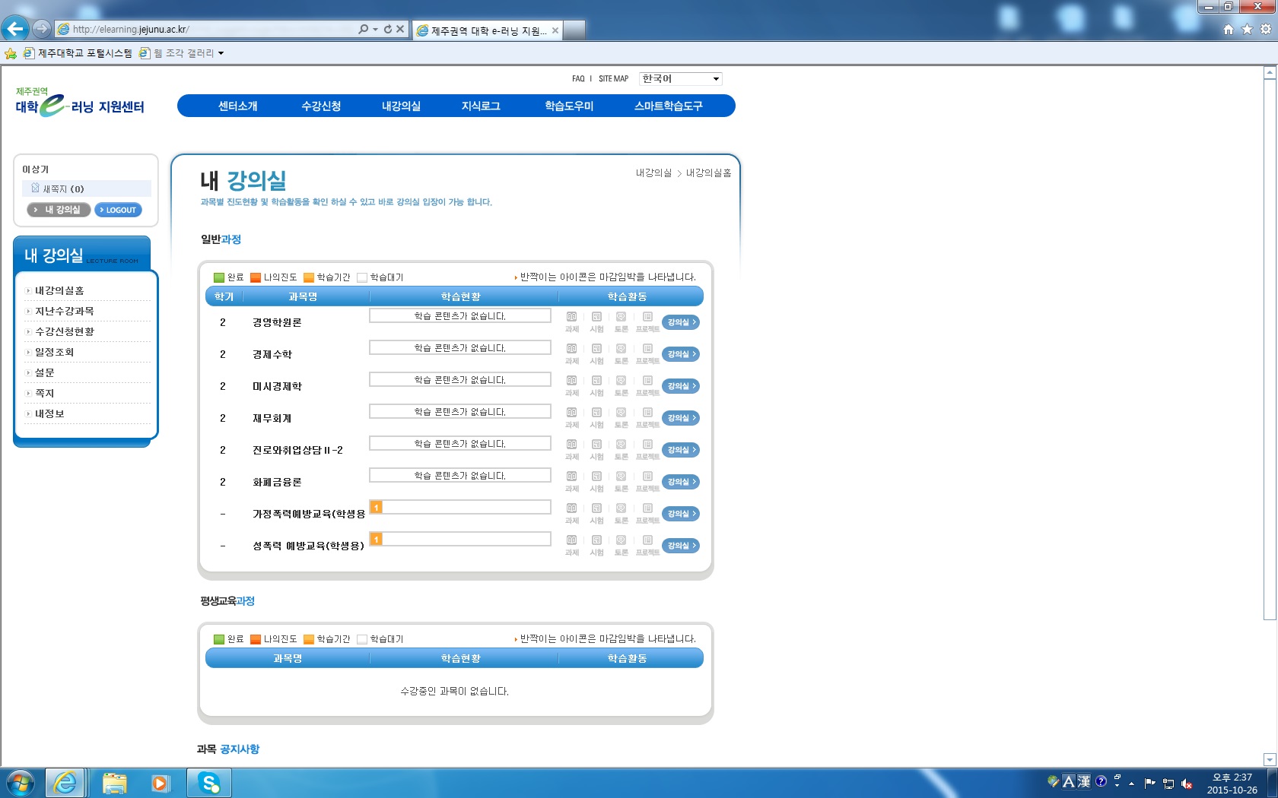Screen dimensions: 1278x798
Task: Click the 가정폭력예방교육 progress bar
Action: [x=460, y=507]
